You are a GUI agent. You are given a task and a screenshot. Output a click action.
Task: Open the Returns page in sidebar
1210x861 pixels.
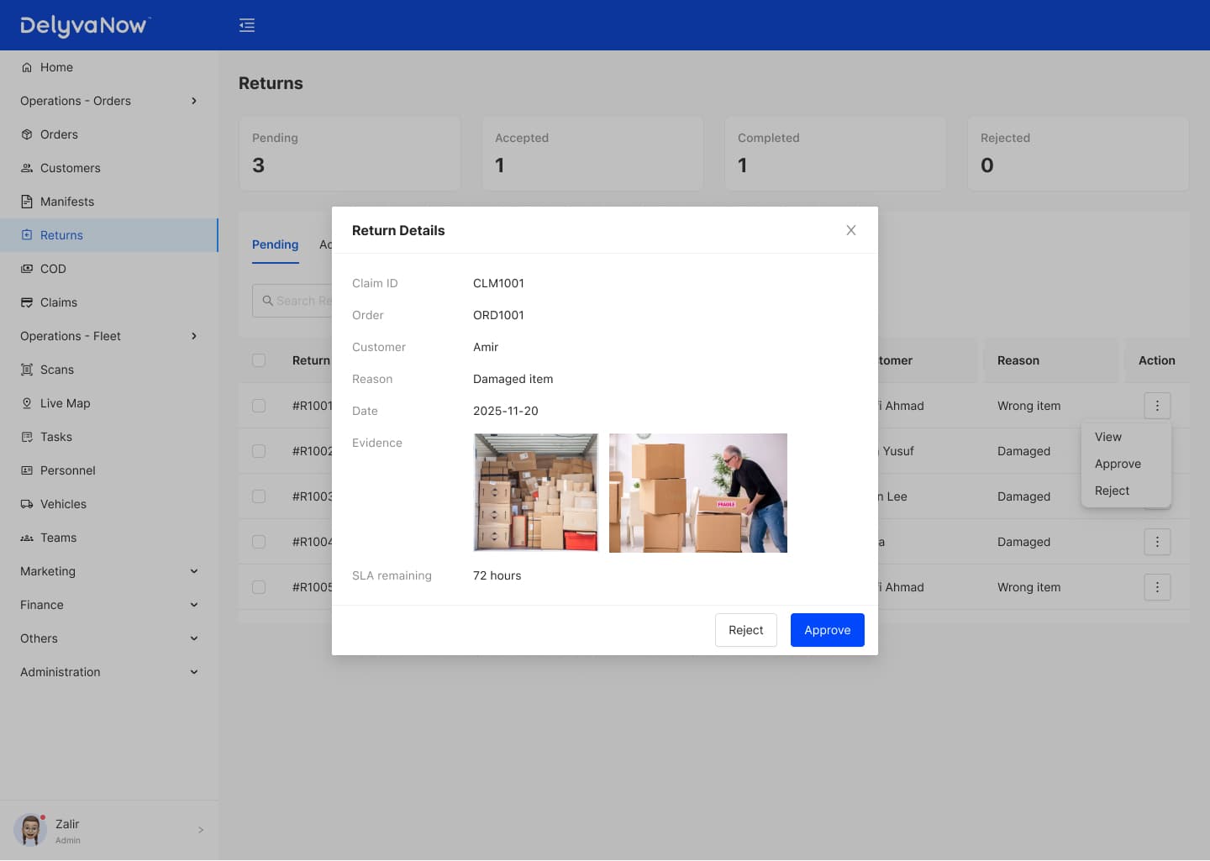(109, 235)
